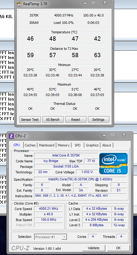137x255 pixels.
Task: Click the Code Name value Ivy Bridge
Action: tap(51, 161)
